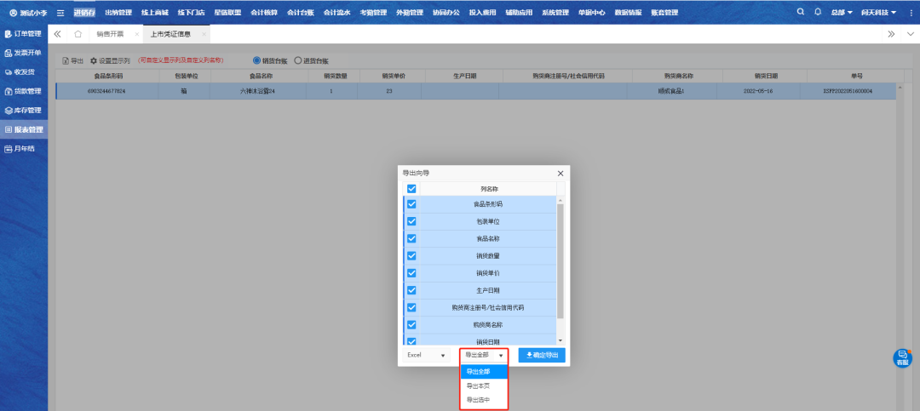This screenshot has height=411, width=920.
Task: Click the home icon in tab bar
Action: coord(78,34)
